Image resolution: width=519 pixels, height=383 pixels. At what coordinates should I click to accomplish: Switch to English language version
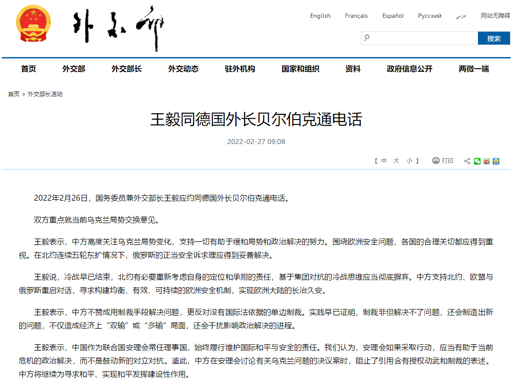click(320, 16)
